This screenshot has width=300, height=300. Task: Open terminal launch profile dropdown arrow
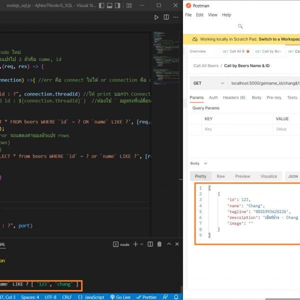click(x=141, y=244)
